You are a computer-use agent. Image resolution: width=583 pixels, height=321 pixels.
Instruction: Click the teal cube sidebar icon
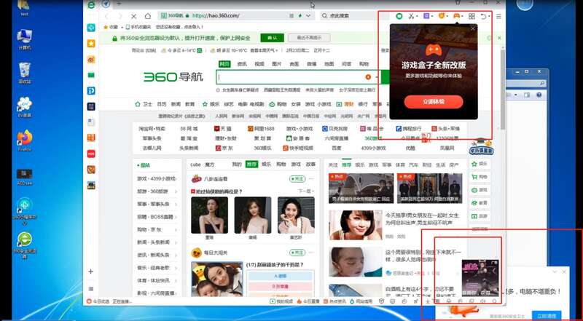click(90, 28)
